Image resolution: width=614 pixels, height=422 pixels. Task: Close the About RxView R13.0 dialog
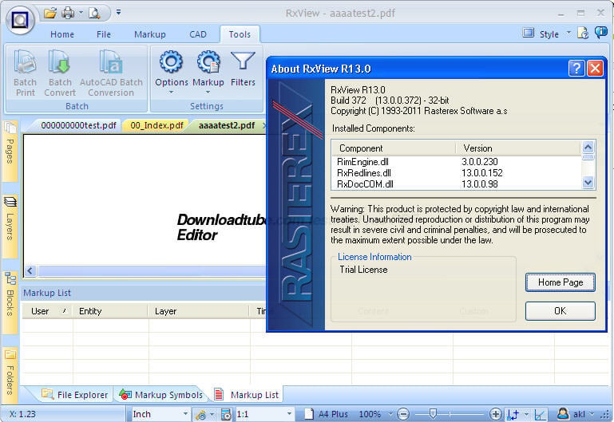click(x=595, y=69)
